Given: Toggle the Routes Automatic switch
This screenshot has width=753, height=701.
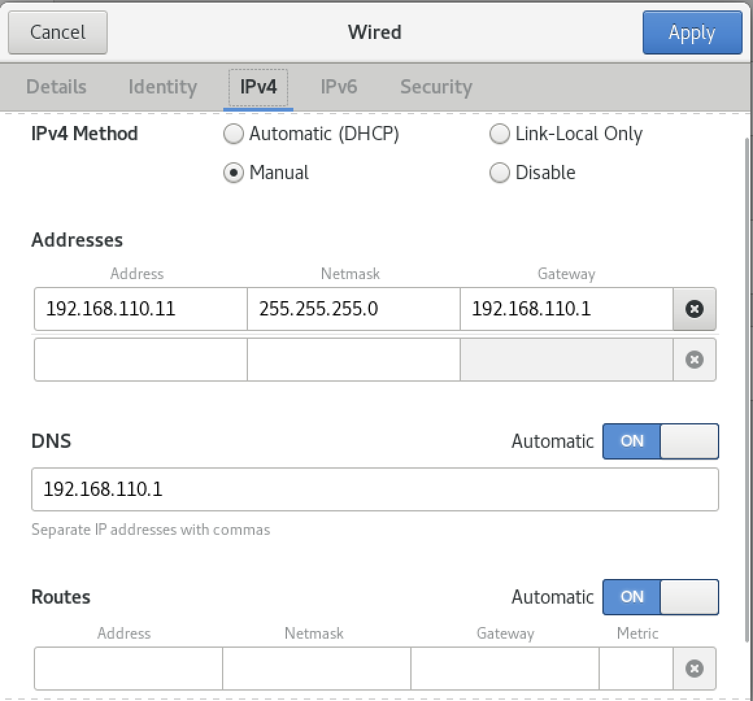Looking at the screenshot, I should 661,596.
